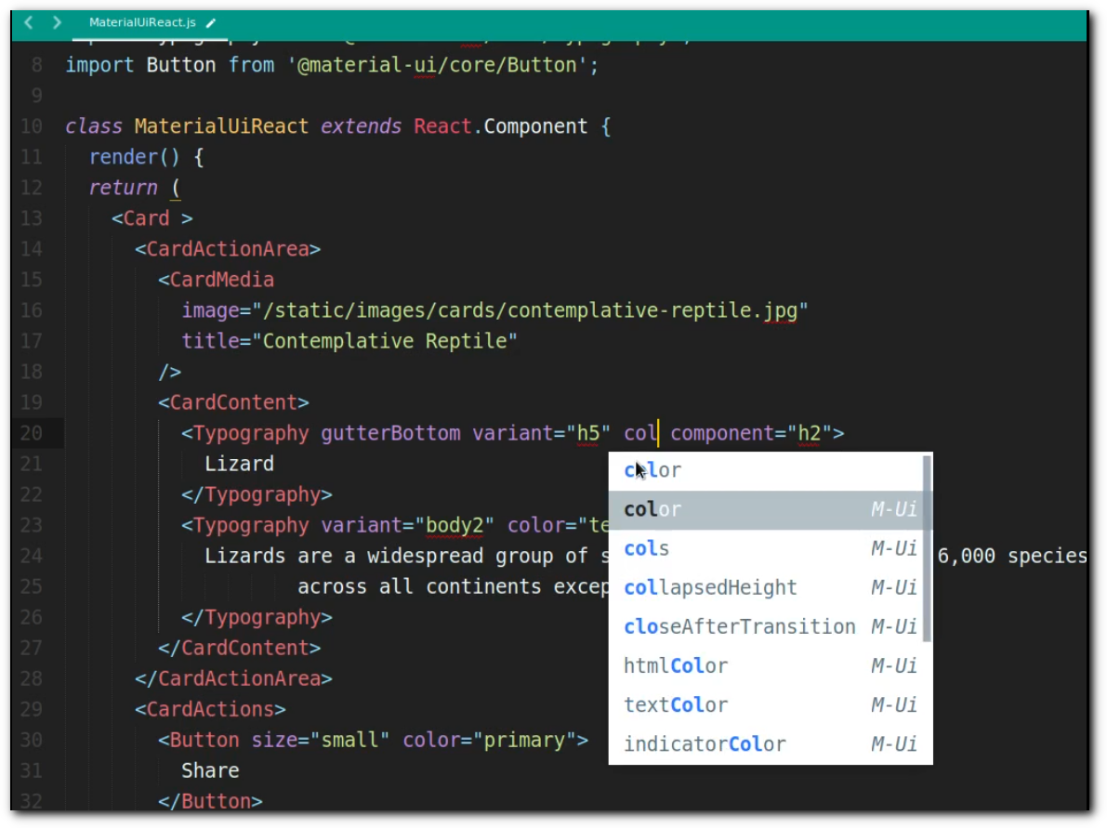
Task: Click the autocomplete popup scrollbar thumb
Action: click(x=926, y=548)
